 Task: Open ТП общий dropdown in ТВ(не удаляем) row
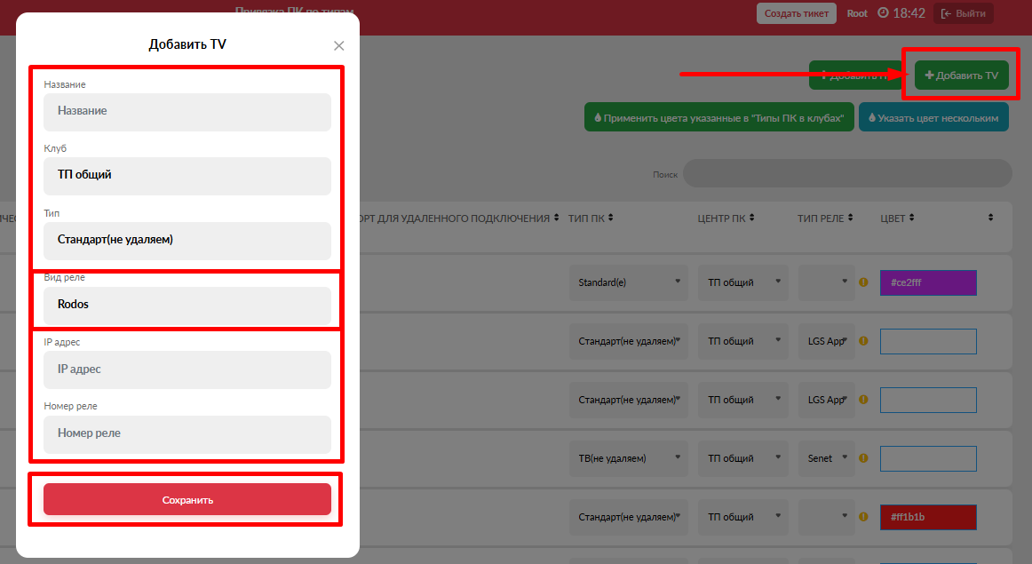[743, 458]
